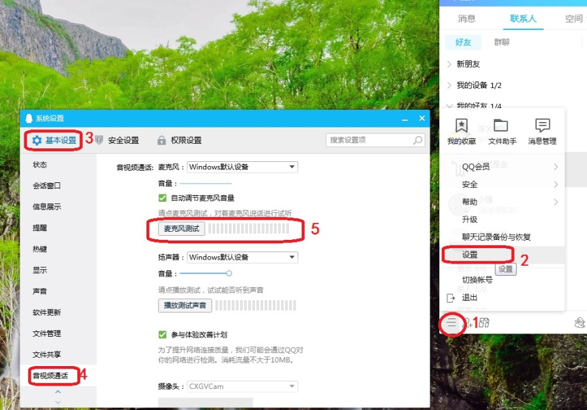The width and height of the screenshot is (587, 410).
Task: Click the lock icon of 权限设置
Action: [161, 140]
